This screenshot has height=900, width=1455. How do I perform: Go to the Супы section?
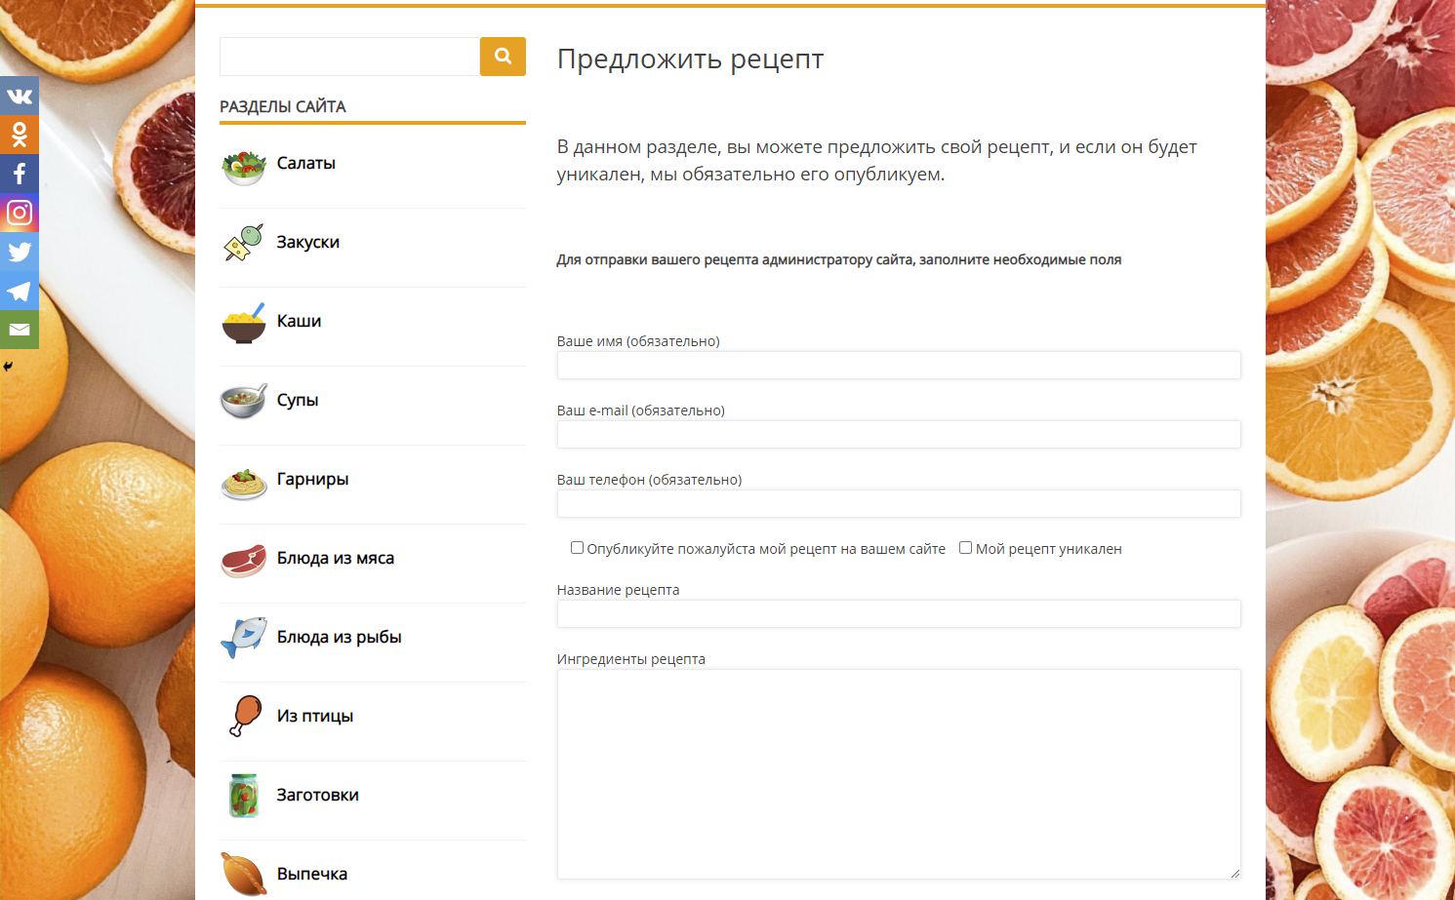pyautogui.click(x=297, y=401)
